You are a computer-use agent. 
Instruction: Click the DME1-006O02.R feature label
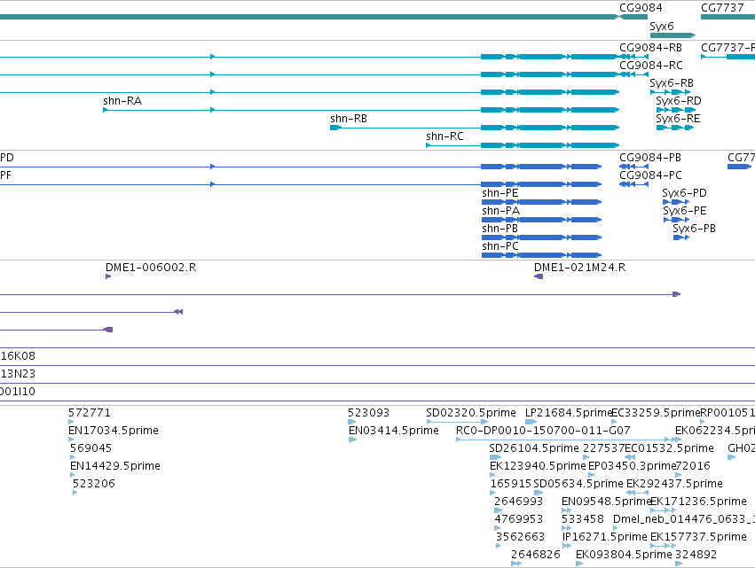tap(151, 268)
